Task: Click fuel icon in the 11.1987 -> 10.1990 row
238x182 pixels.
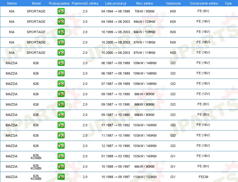Action: [61, 135]
